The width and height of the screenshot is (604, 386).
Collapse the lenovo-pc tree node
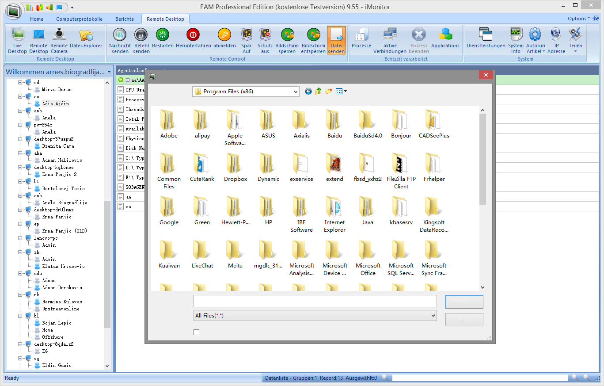click(20, 238)
